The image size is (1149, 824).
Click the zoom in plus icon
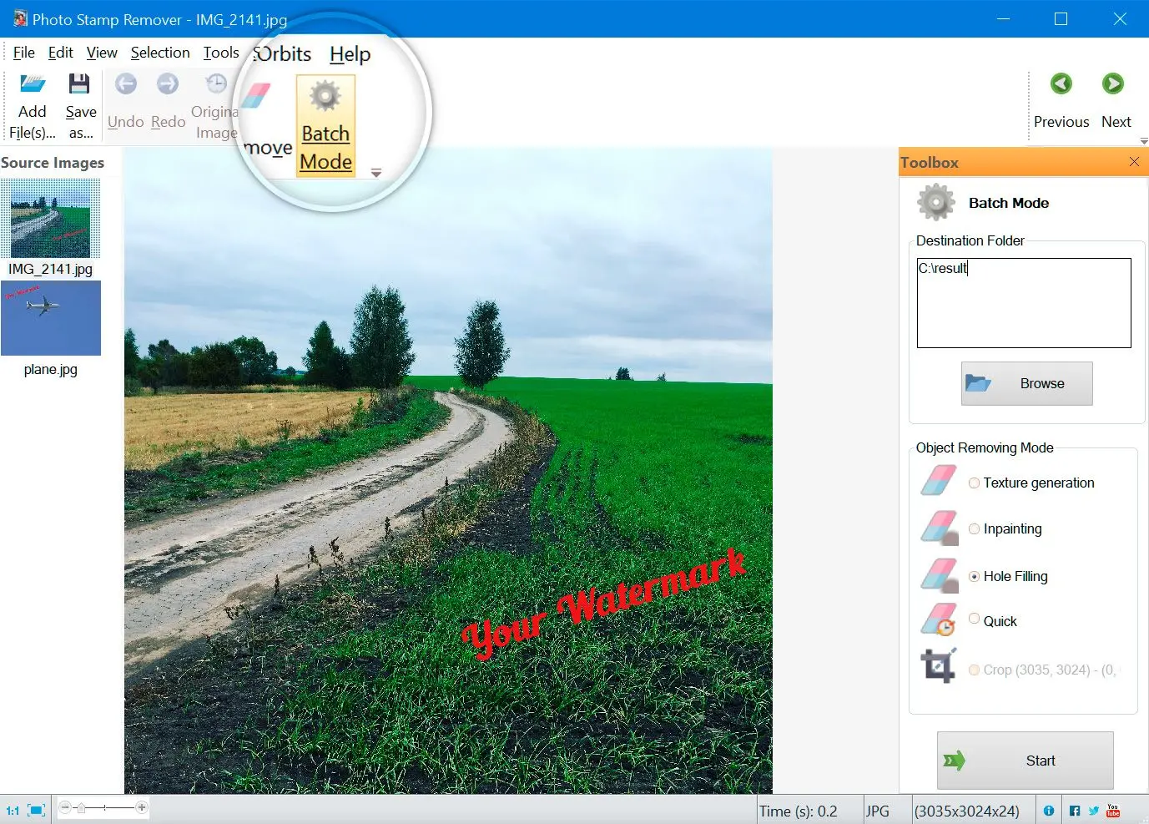point(142,807)
